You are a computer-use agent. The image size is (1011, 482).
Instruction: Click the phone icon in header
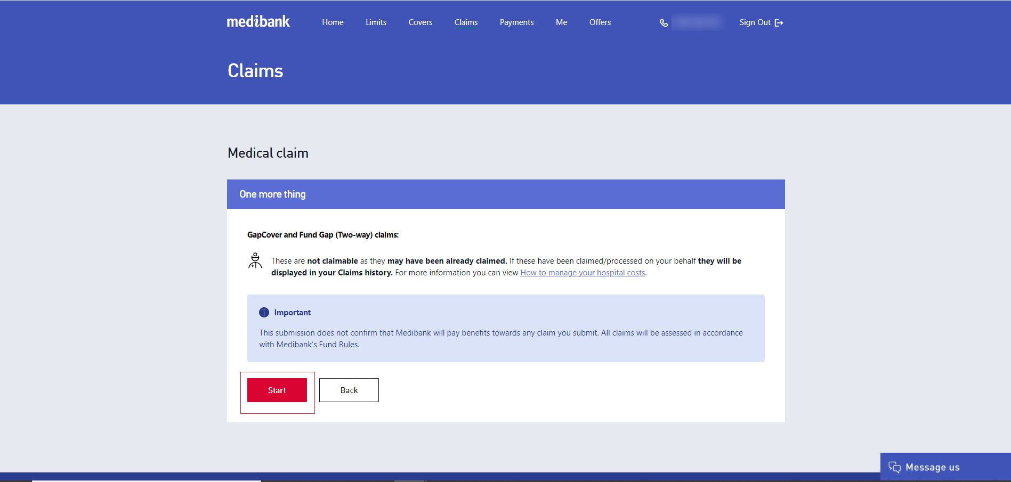click(x=664, y=23)
